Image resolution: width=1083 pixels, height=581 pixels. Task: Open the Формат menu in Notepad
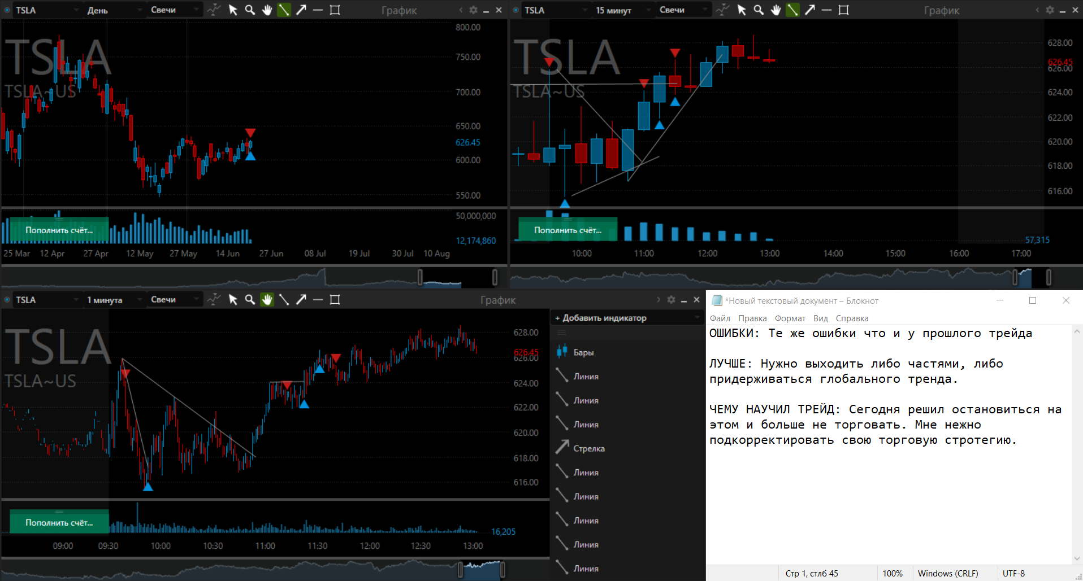[790, 318]
